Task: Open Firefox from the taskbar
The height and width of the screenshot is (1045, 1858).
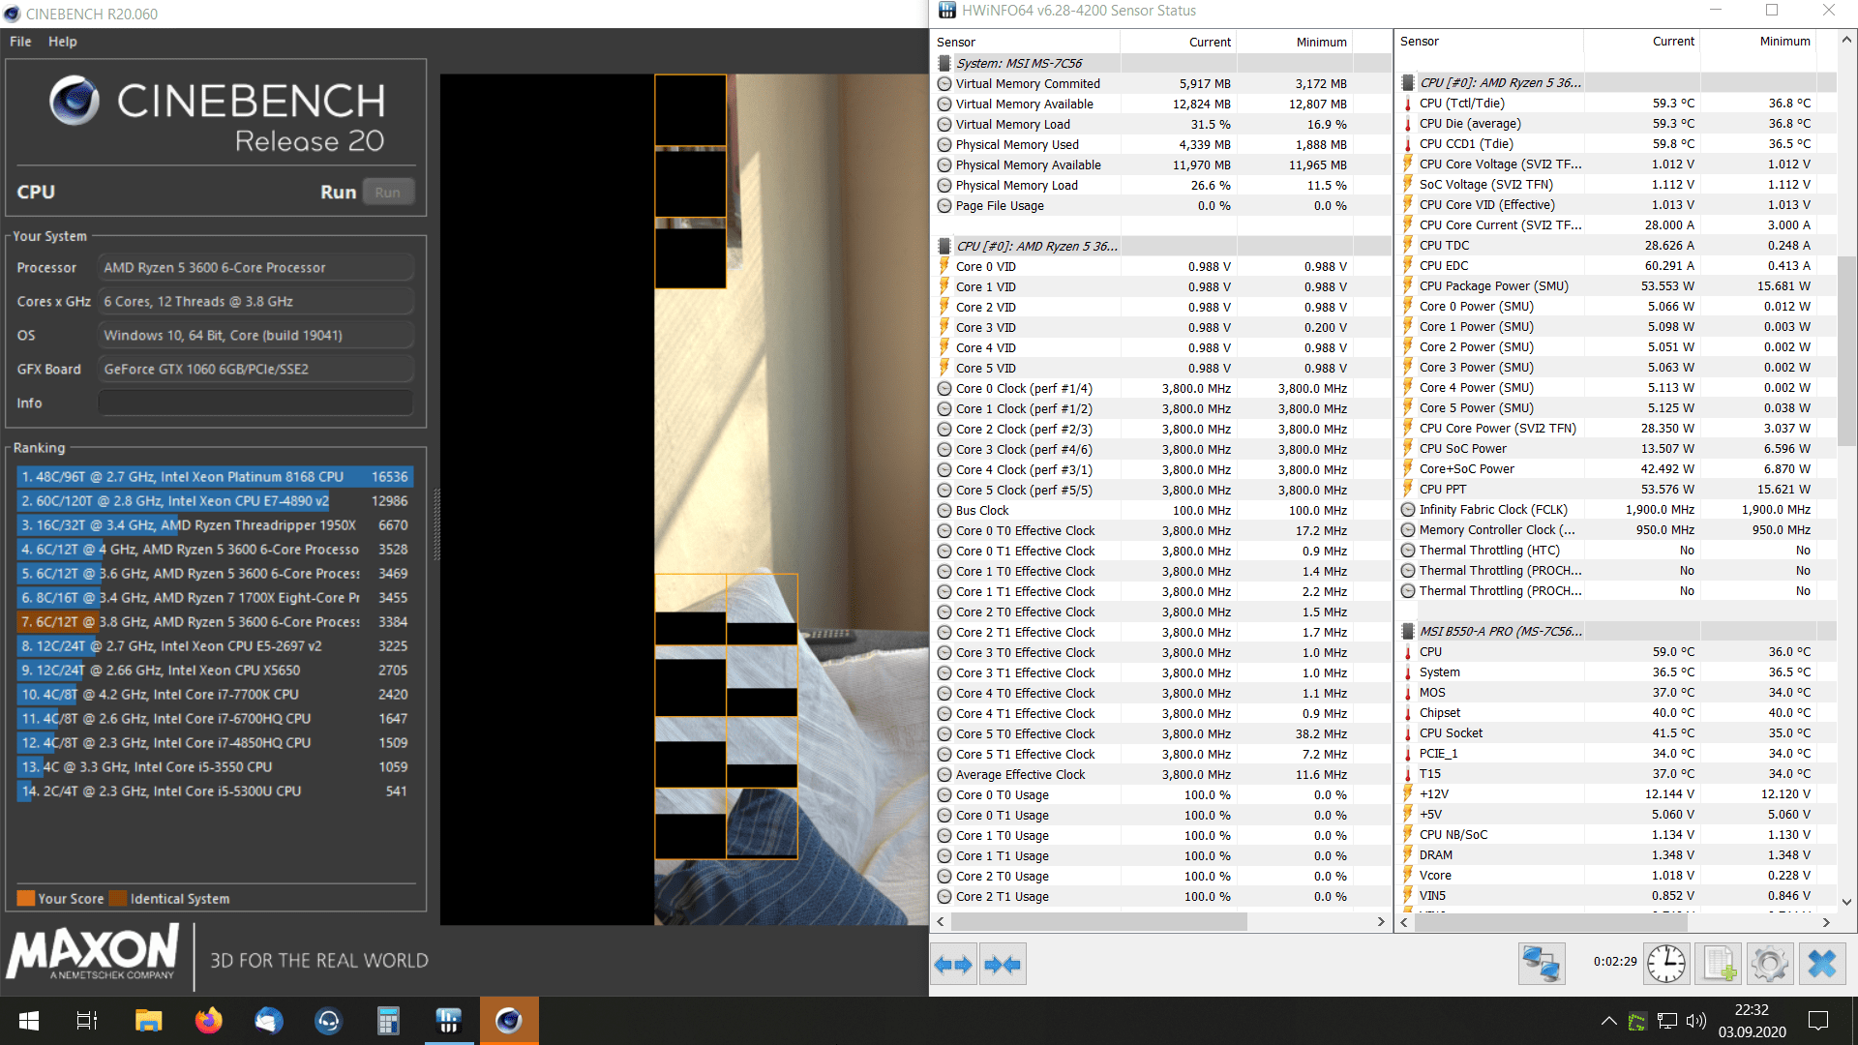Action: click(208, 1021)
